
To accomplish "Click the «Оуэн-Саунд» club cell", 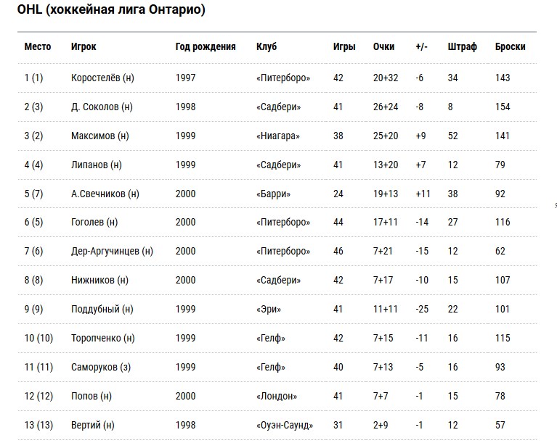I will click(285, 425).
